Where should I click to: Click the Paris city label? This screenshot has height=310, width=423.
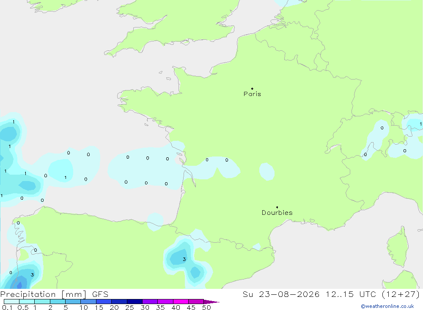coord(252,94)
